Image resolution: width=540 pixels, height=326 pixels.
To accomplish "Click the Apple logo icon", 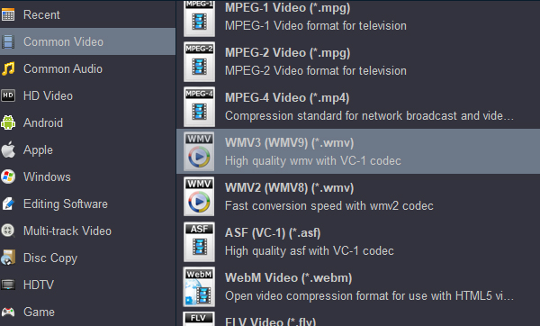I will click(8, 149).
